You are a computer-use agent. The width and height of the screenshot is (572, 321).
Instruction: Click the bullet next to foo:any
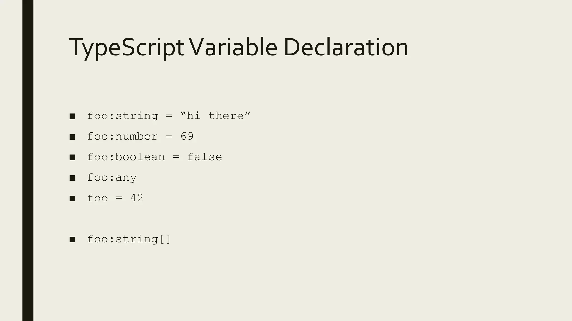click(x=72, y=178)
